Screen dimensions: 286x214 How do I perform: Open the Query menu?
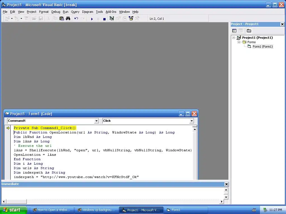point(75,12)
